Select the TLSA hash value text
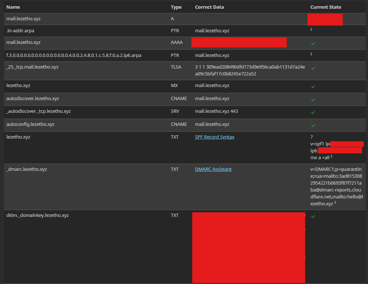This screenshot has height=284, width=368. (250, 70)
